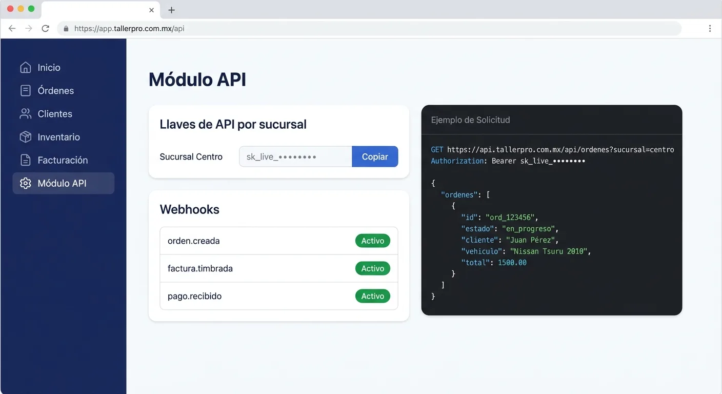Click the Inicio home icon

(25, 67)
